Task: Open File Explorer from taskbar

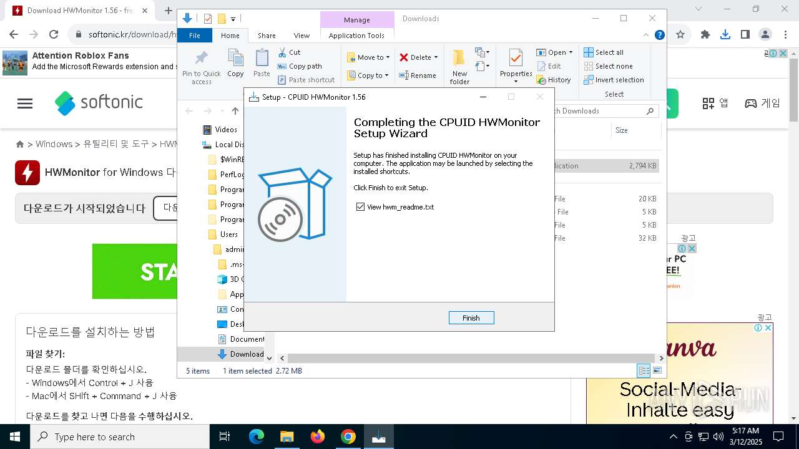Action: pyautogui.click(x=287, y=437)
